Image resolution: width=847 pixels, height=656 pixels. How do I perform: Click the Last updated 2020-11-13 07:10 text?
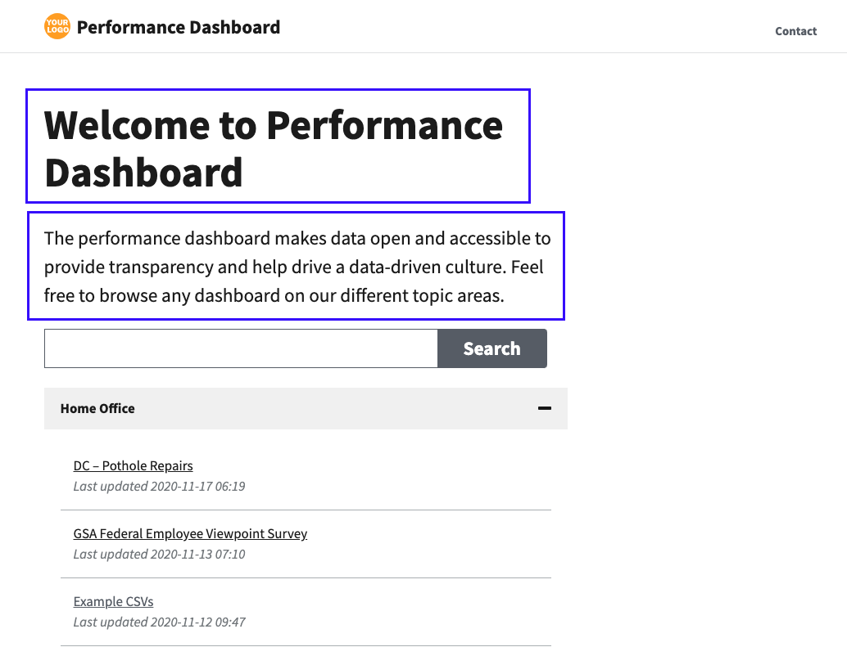[160, 555]
